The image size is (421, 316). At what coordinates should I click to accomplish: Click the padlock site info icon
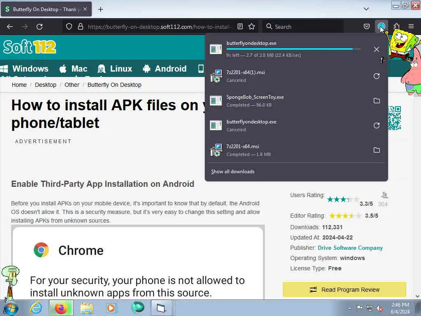pos(80,27)
